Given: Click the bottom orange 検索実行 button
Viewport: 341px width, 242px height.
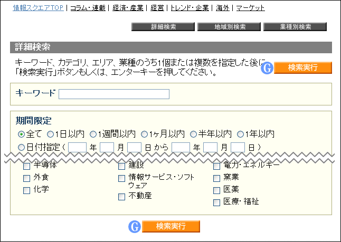Looking at the screenshot, I should tap(171, 226).
